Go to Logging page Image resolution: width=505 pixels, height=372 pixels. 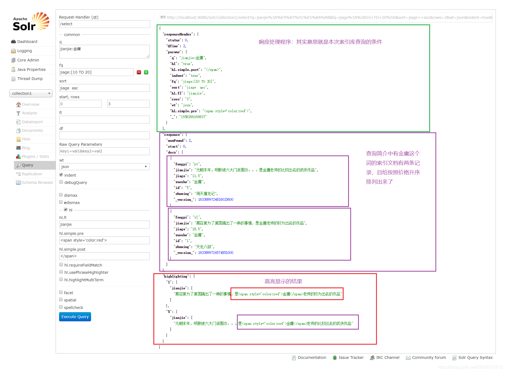24,51
